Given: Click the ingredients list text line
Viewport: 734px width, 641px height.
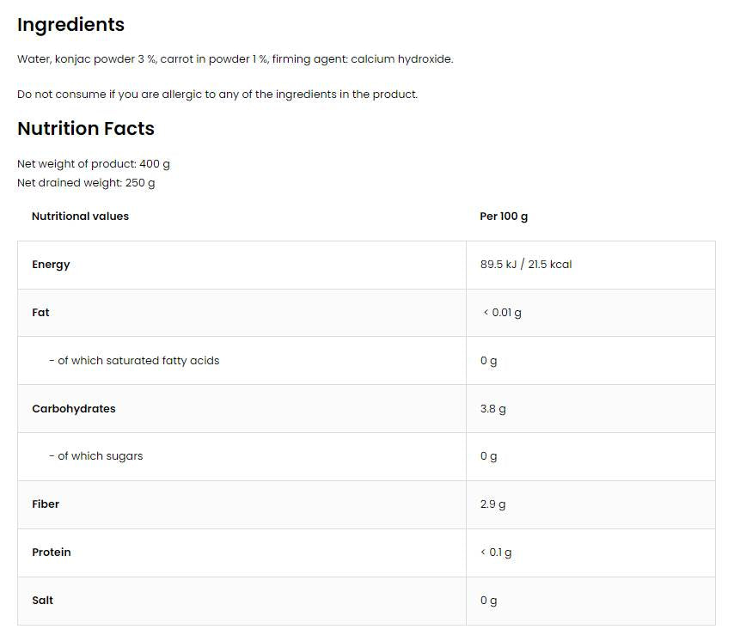Looking at the screenshot, I should [x=235, y=59].
